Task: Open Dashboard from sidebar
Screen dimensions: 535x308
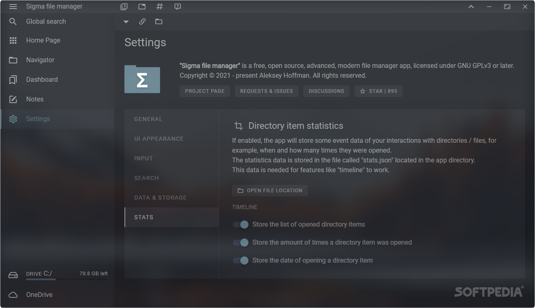Action: 57,80
